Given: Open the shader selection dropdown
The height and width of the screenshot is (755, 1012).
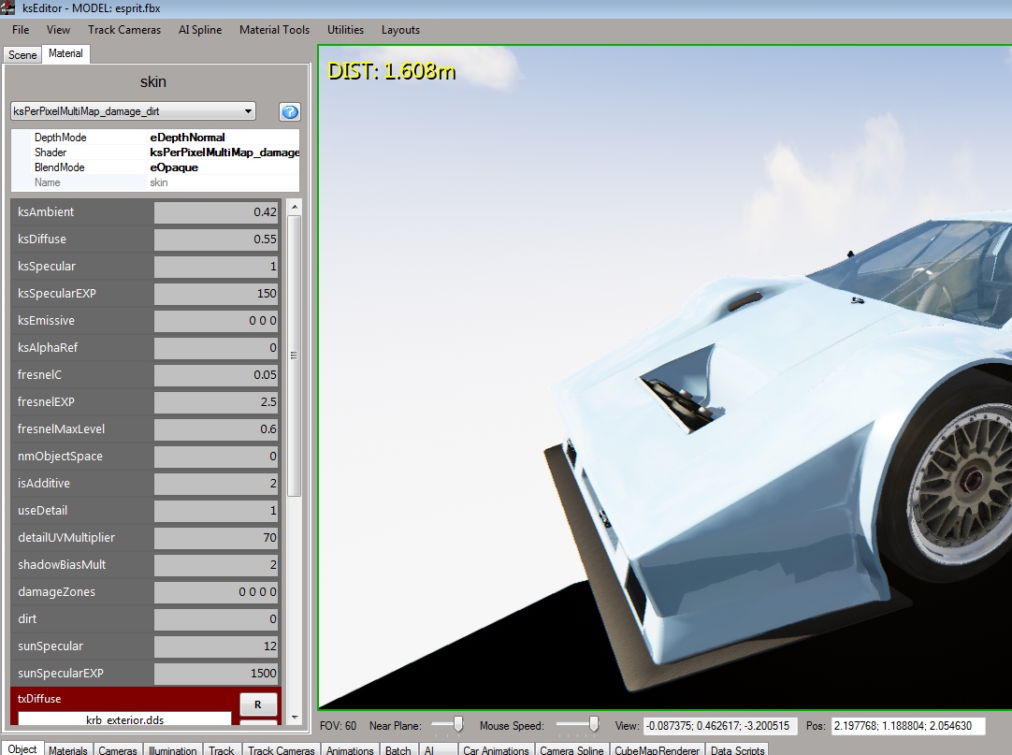Looking at the screenshot, I should (133, 111).
